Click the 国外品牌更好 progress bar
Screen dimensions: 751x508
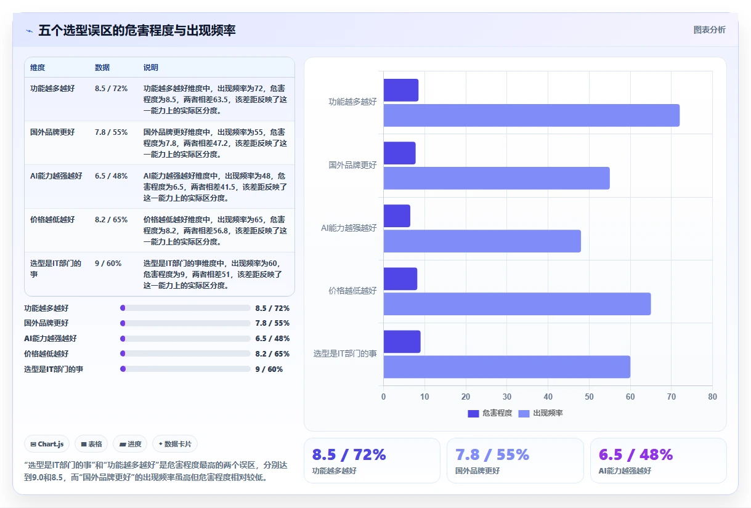tap(185, 323)
